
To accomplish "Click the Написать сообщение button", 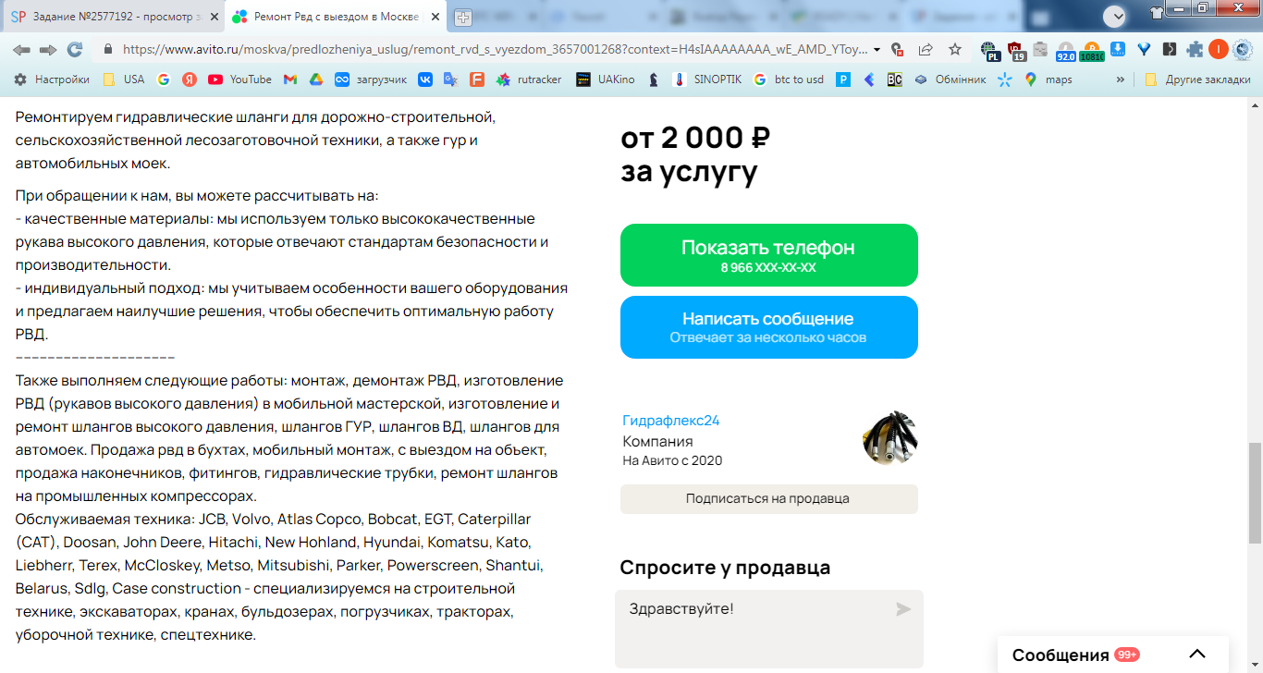I will click(769, 327).
